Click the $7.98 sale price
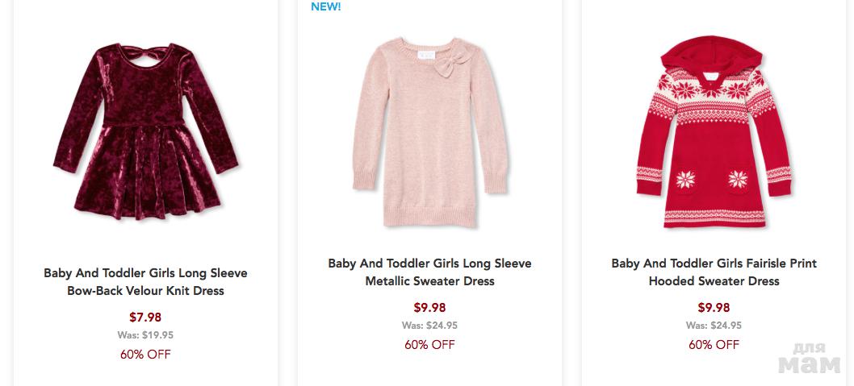This screenshot has height=386, width=854. tap(145, 318)
